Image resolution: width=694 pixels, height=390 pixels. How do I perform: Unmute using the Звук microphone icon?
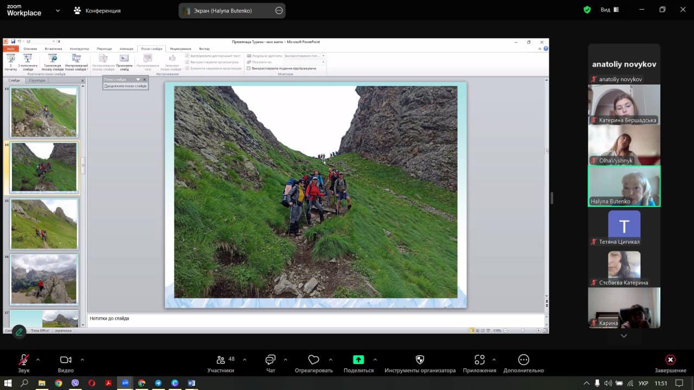(24, 360)
